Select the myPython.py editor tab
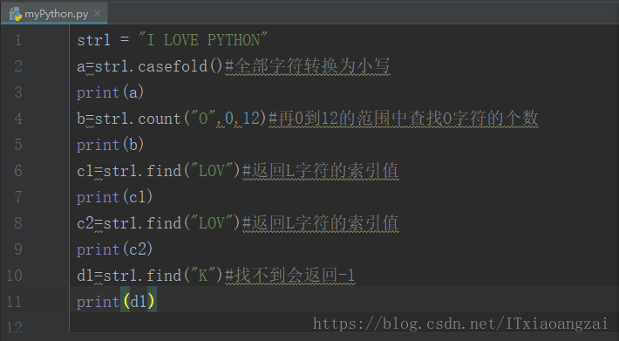The image size is (619, 341). pyautogui.click(x=54, y=14)
